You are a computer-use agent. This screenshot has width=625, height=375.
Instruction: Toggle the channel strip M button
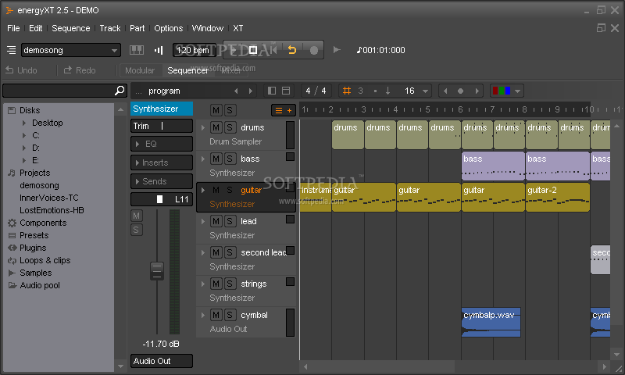(x=136, y=216)
